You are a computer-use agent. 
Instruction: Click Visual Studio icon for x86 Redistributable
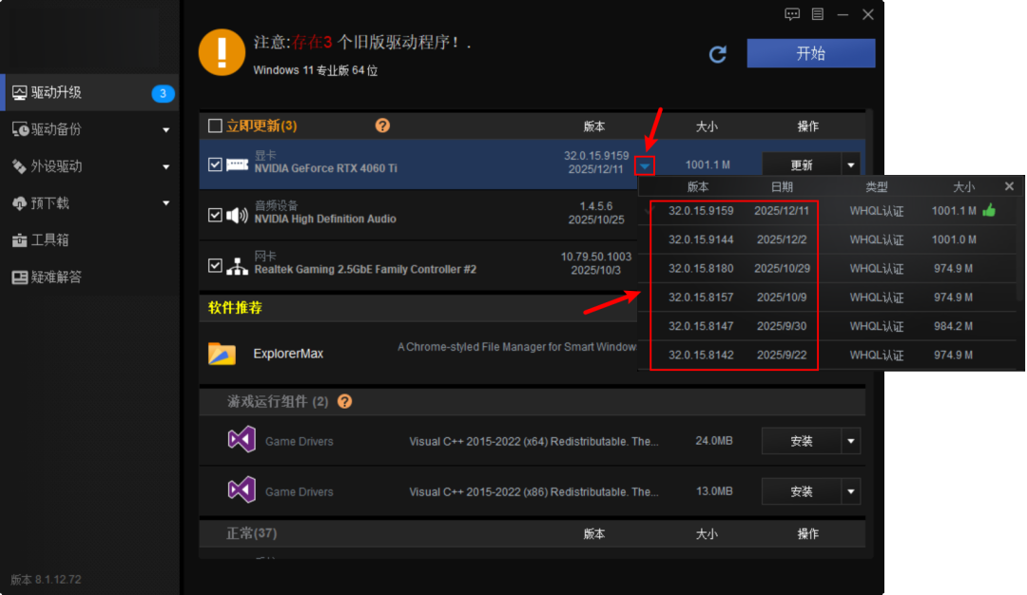point(242,490)
